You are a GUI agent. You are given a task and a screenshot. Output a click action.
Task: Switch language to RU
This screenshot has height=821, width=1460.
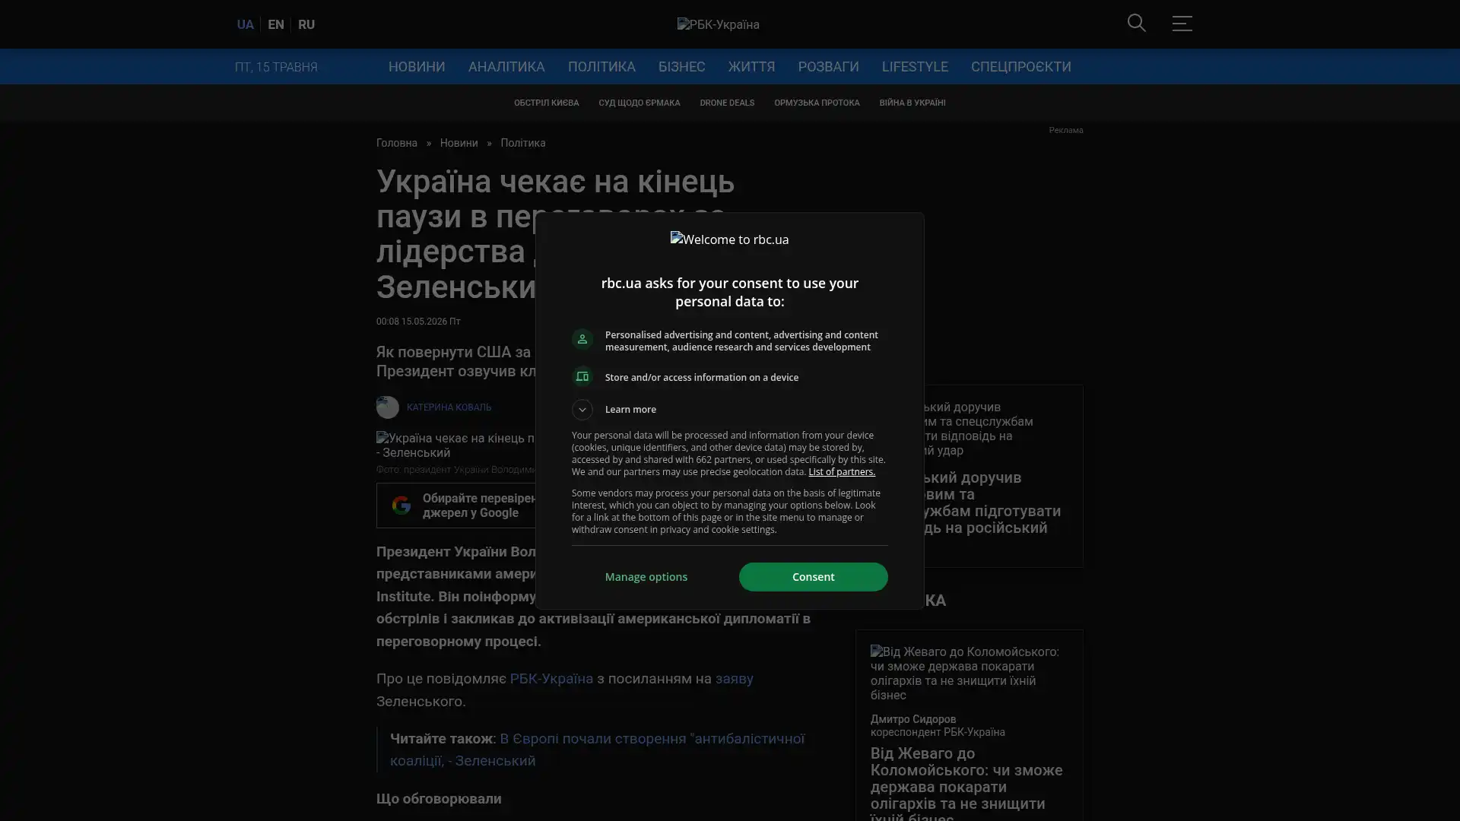point(306,24)
